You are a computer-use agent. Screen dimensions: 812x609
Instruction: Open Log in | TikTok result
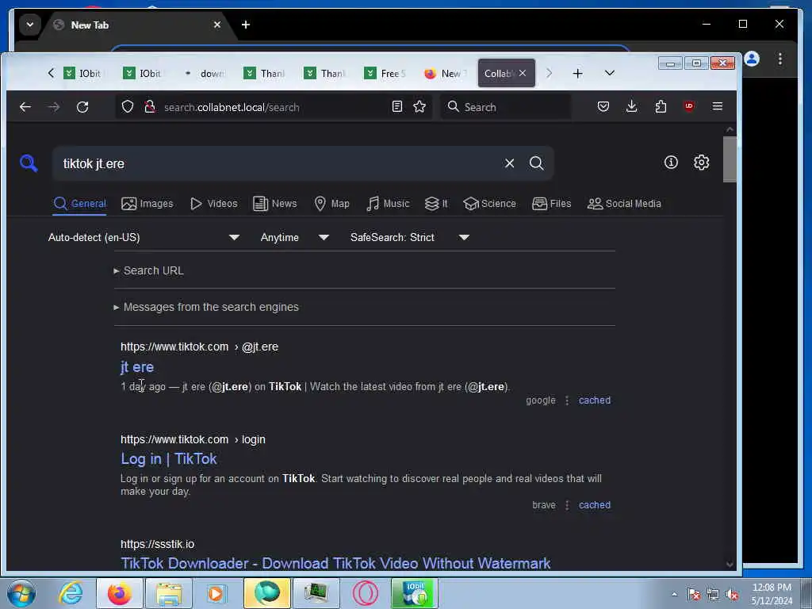click(x=169, y=459)
